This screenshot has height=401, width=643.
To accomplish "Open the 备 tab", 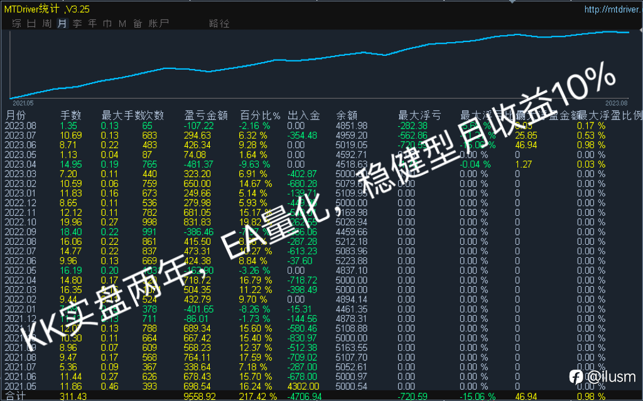I will click(x=138, y=23).
